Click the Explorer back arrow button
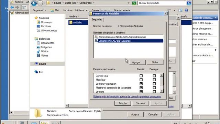The height and width of the screenshot is (124, 220). coord(34,3)
